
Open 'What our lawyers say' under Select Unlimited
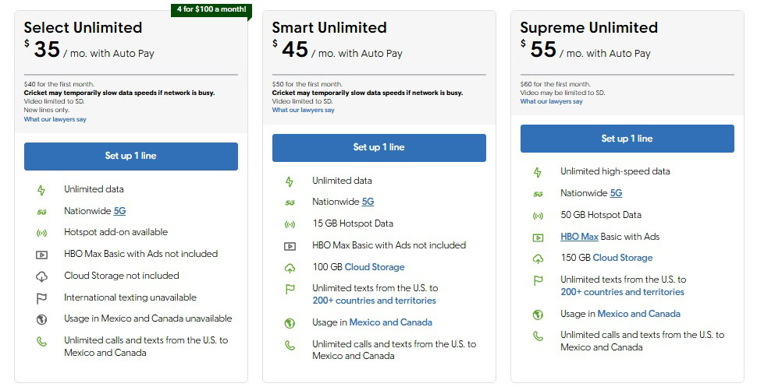tap(55, 120)
